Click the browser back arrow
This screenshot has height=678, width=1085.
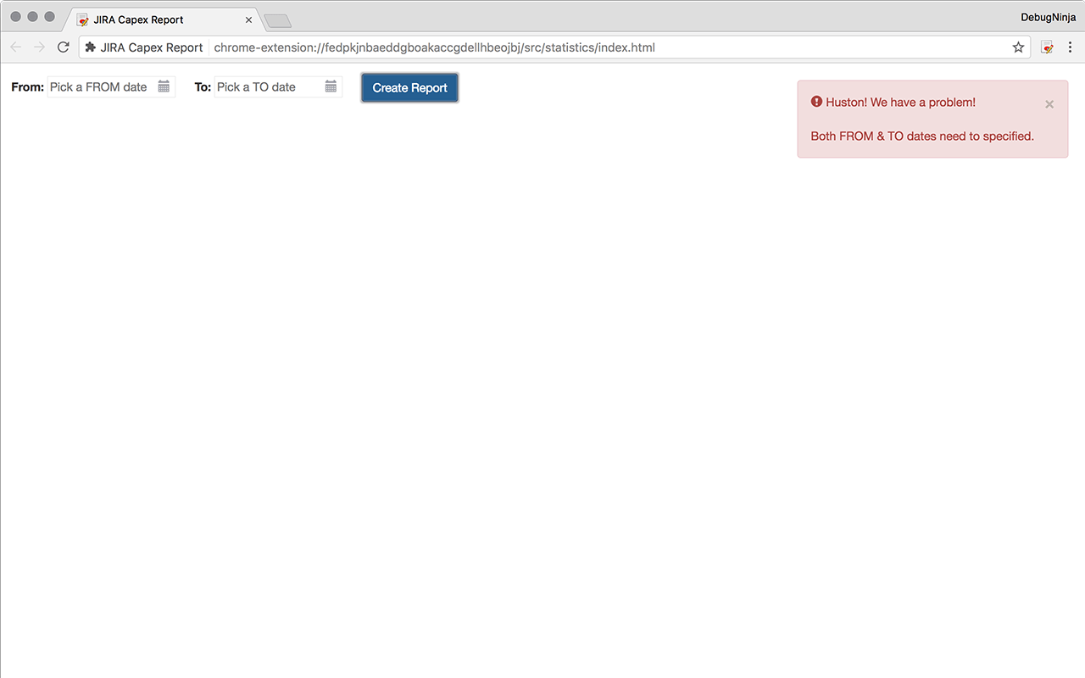click(x=15, y=47)
